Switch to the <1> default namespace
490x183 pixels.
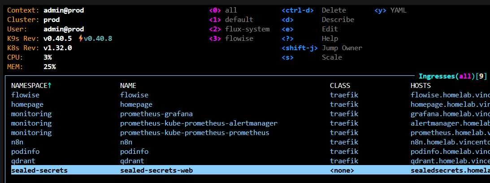(231, 20)
